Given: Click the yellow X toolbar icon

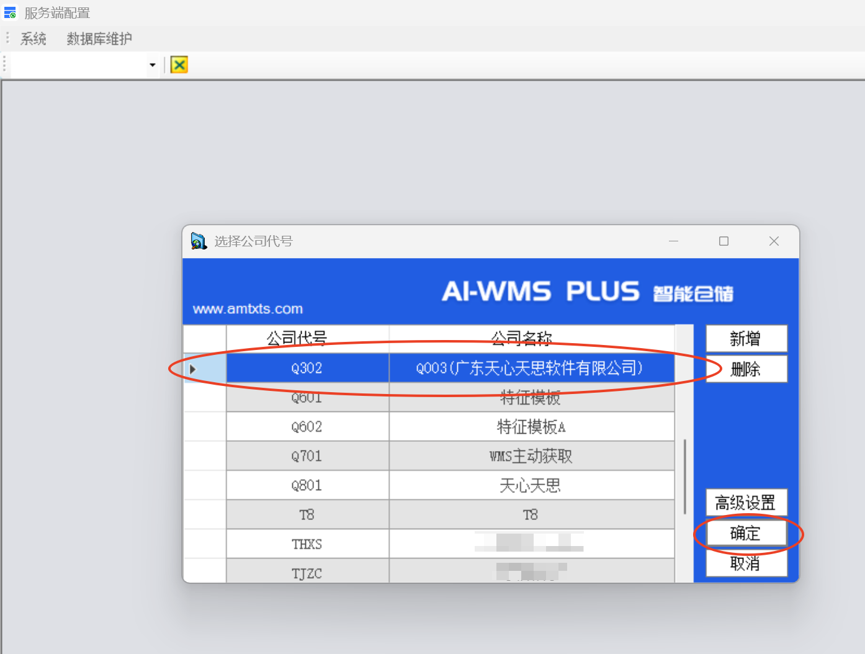Looking at the screenshot, I should [179, 65].
